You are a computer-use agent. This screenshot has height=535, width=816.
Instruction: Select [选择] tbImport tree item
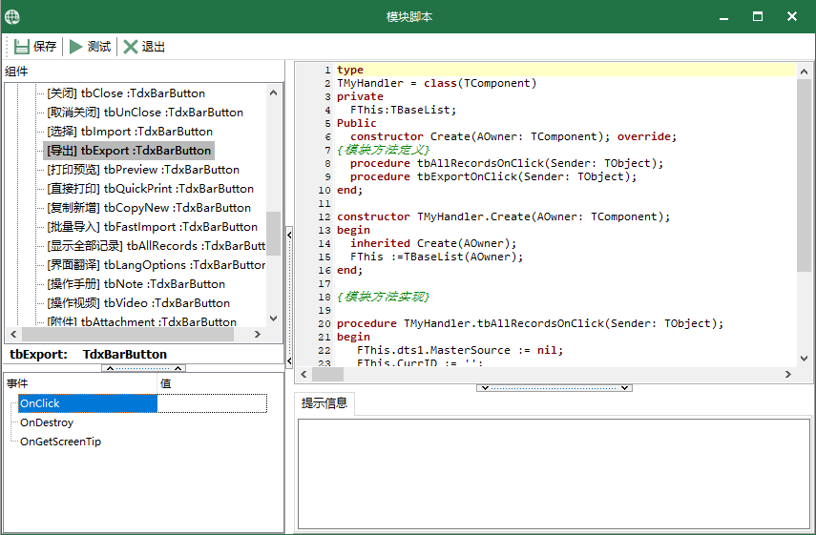130,132
